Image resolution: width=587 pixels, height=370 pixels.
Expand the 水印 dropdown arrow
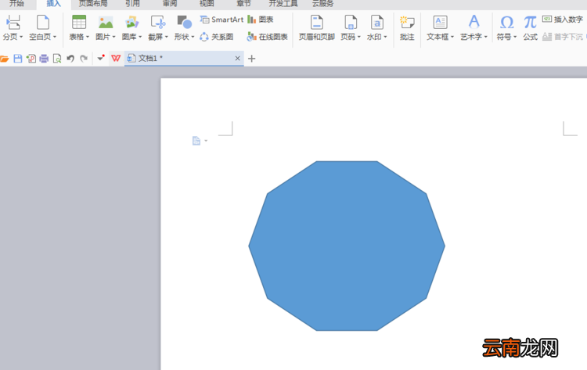(x=385, y=37)
